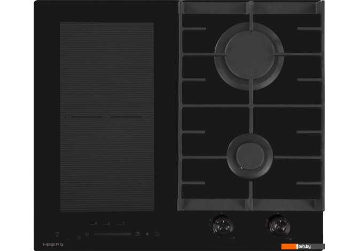358x251 pixels.
Task: Select the left cooking zone indicator
Action: (95, 223)
